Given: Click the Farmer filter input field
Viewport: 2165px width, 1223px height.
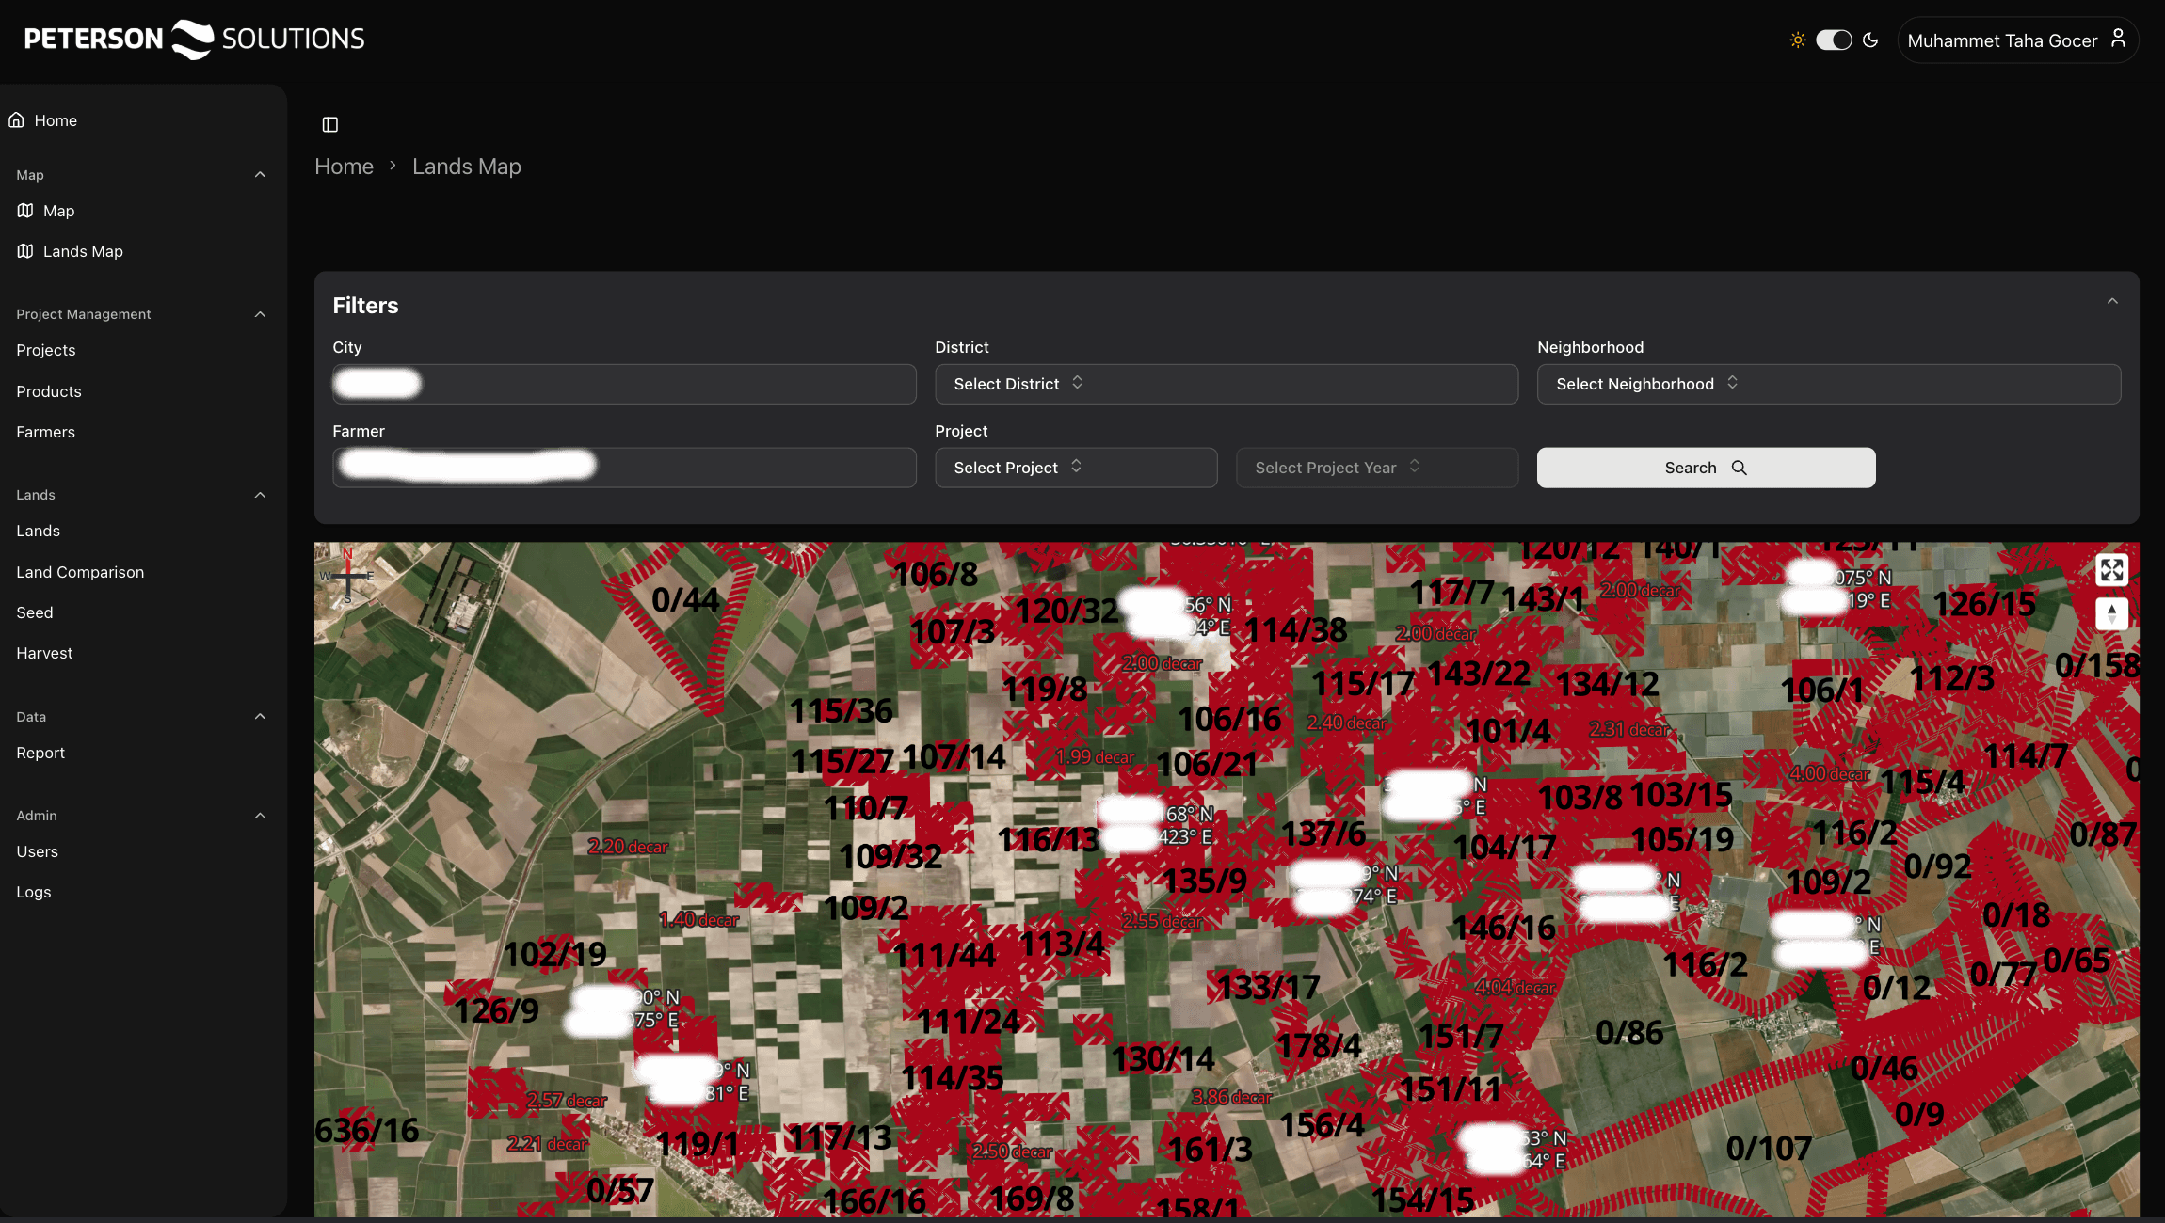Looking at the screenshot, I should pos(624,468).
